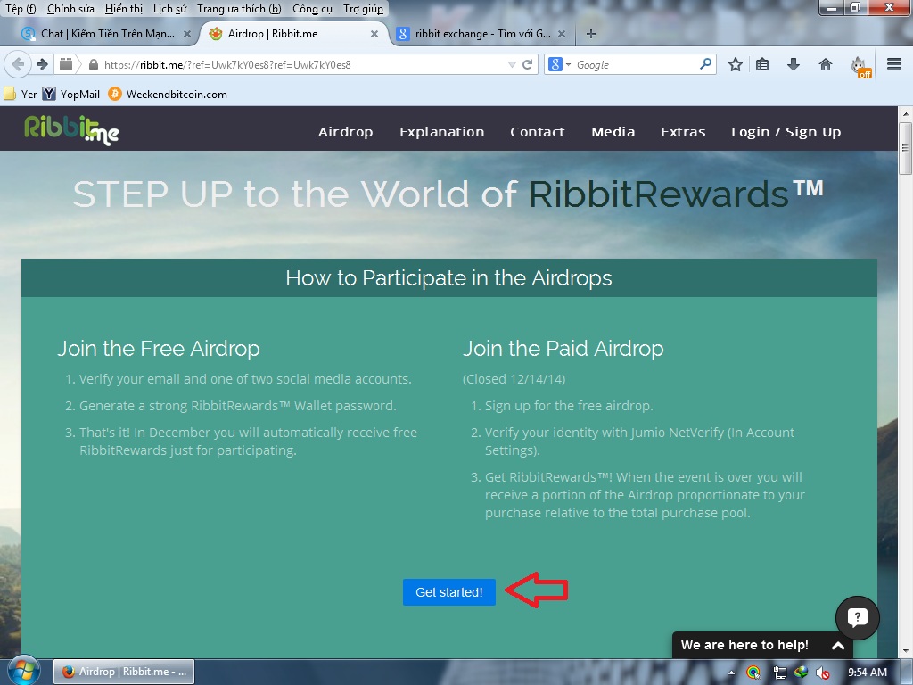Open the Internet Download Manager tray icon
This screenshot has height=685, width=913.
(x=802, y=673)
